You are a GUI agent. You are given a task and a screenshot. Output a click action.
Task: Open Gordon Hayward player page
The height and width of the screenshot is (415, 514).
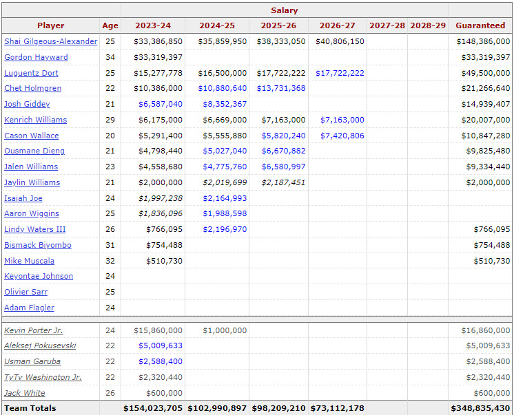pyautogui.click(x=36, y=57)
